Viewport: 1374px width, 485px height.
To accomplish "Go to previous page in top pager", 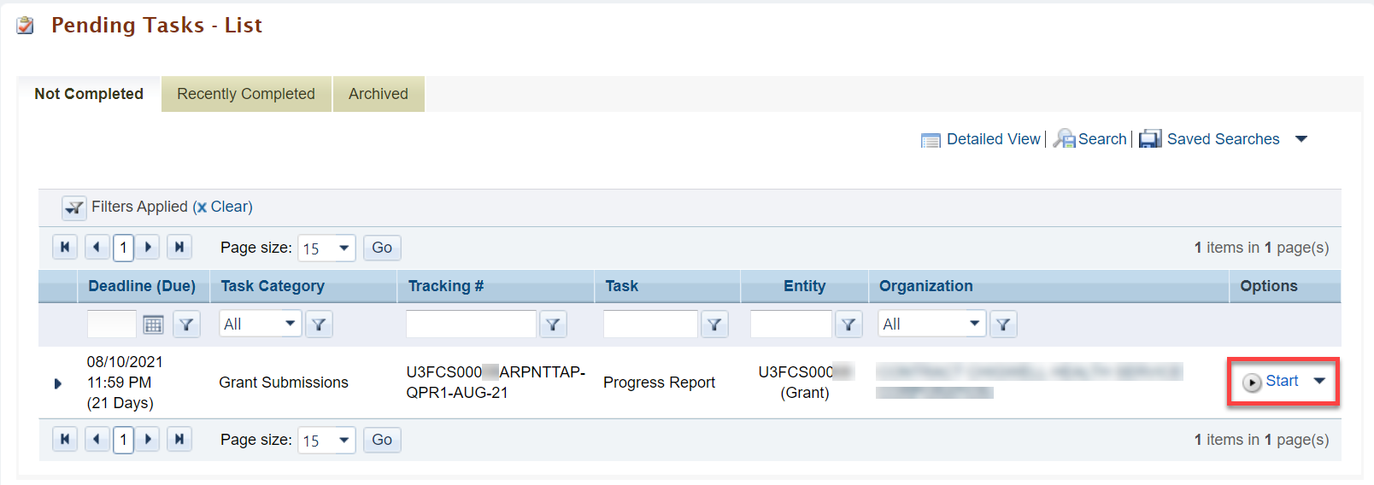I will 97,248.
